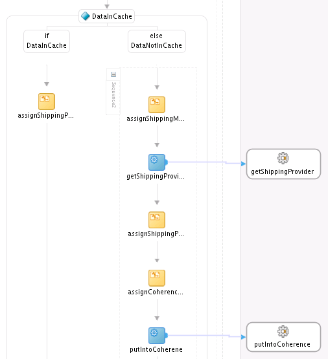Click the getShippingProvi... activity label
Image resolution: width=328 pixels, height=359 pixels.
pyautogui.click(x=156, y=176)
